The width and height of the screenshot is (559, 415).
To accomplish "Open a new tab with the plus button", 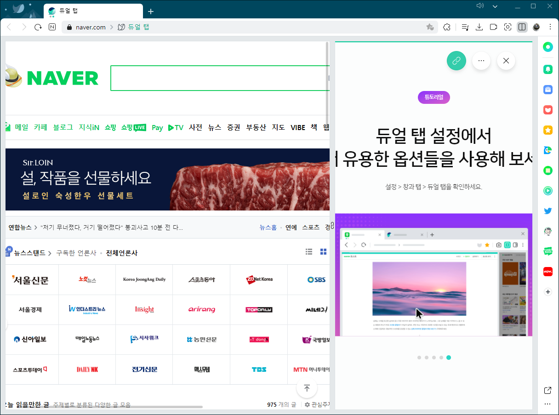I will tap(151, 11).
